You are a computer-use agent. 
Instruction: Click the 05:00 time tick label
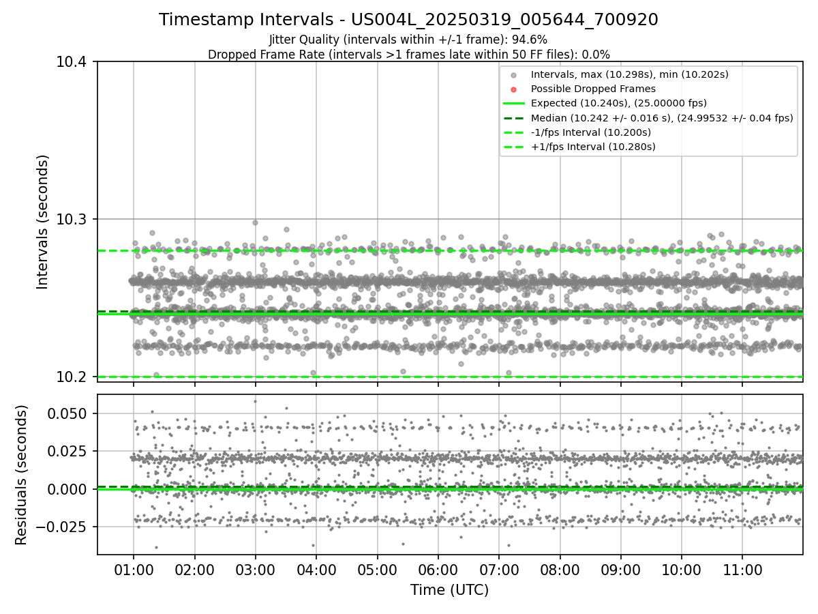377,569
